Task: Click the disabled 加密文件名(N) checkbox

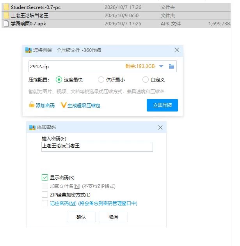Action: coord(45,186)
